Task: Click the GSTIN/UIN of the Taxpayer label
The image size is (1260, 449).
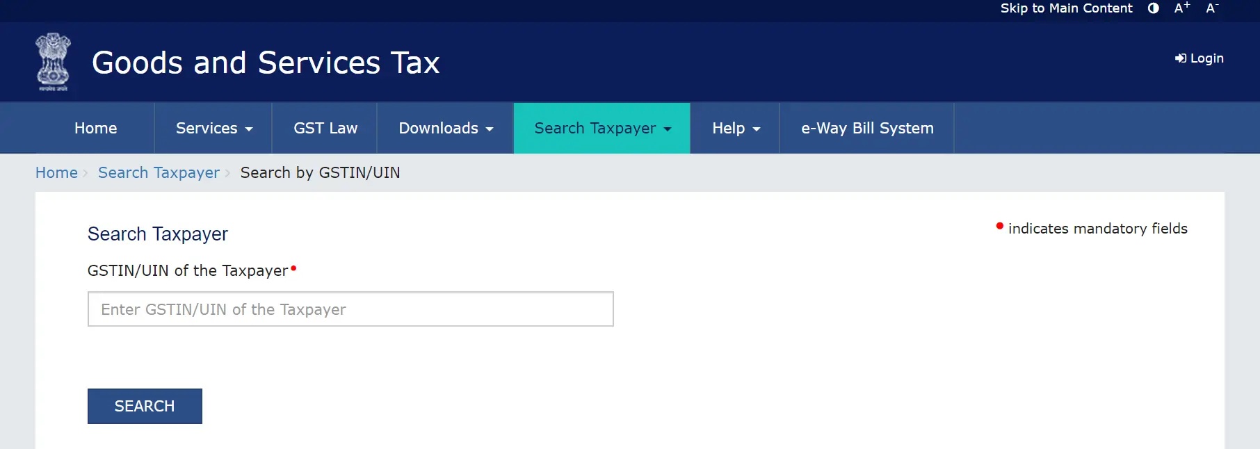Action: tap(188, 270)
